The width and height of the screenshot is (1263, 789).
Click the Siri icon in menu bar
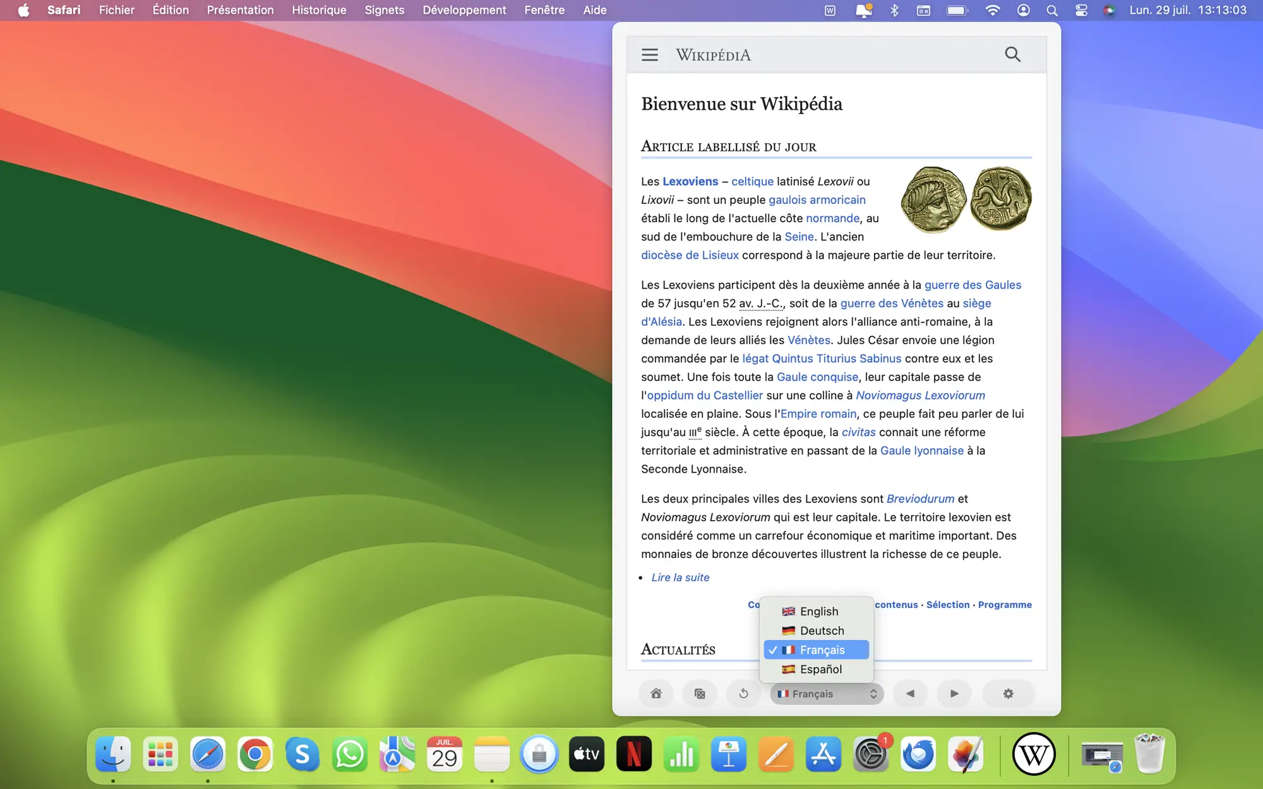tap(1110, 10)
